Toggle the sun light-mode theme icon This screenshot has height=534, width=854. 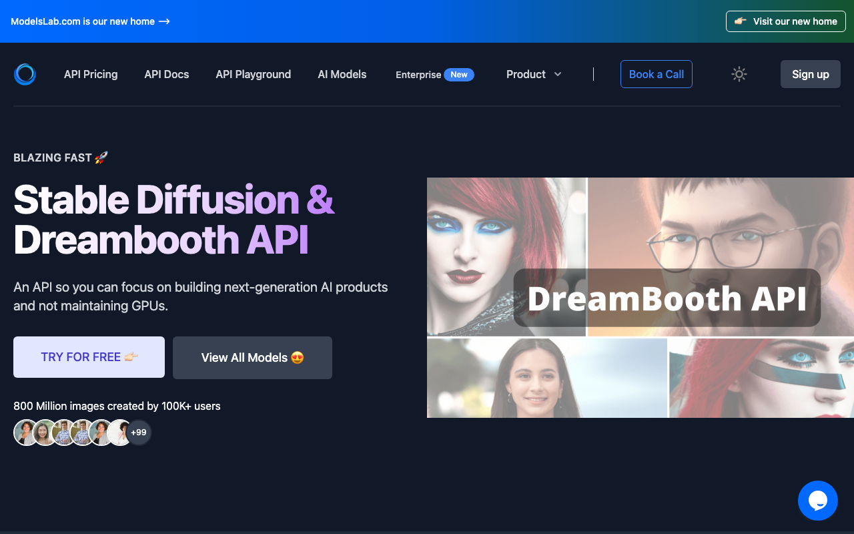point(739,74)
